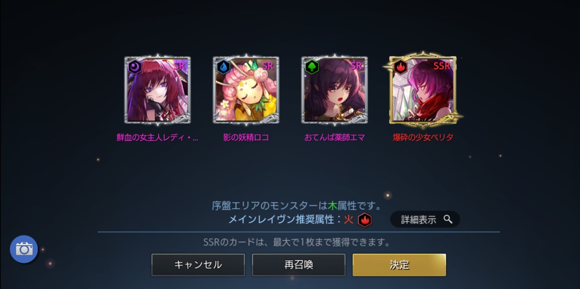This screenshot has width=580, height=289.
Task: Click the fire icon beside recommended attribute 火
Action: (x=365, y=220)
